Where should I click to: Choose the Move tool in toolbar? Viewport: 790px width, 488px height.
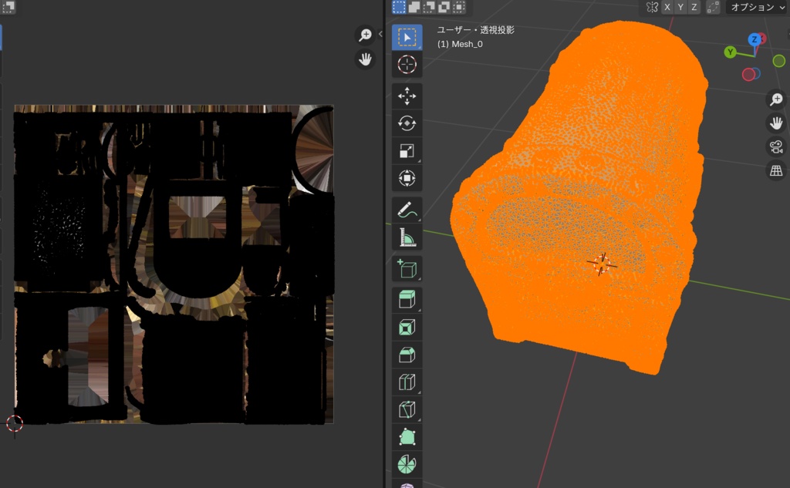(x=407, y=96)
